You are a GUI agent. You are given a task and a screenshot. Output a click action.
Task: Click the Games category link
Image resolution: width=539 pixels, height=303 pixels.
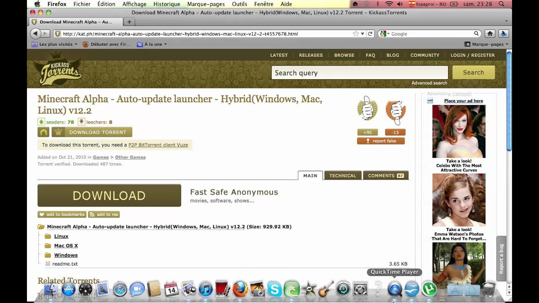pos(101,157)
